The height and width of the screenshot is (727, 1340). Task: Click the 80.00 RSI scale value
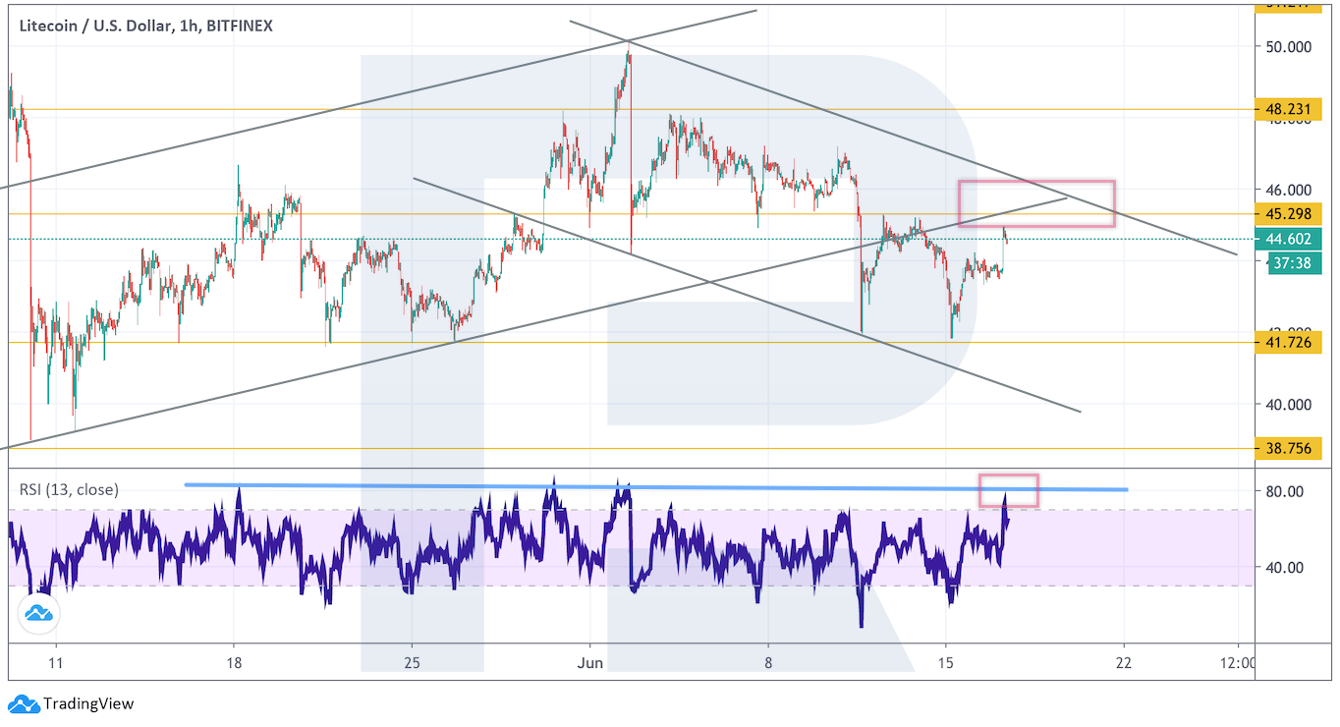1287,491
